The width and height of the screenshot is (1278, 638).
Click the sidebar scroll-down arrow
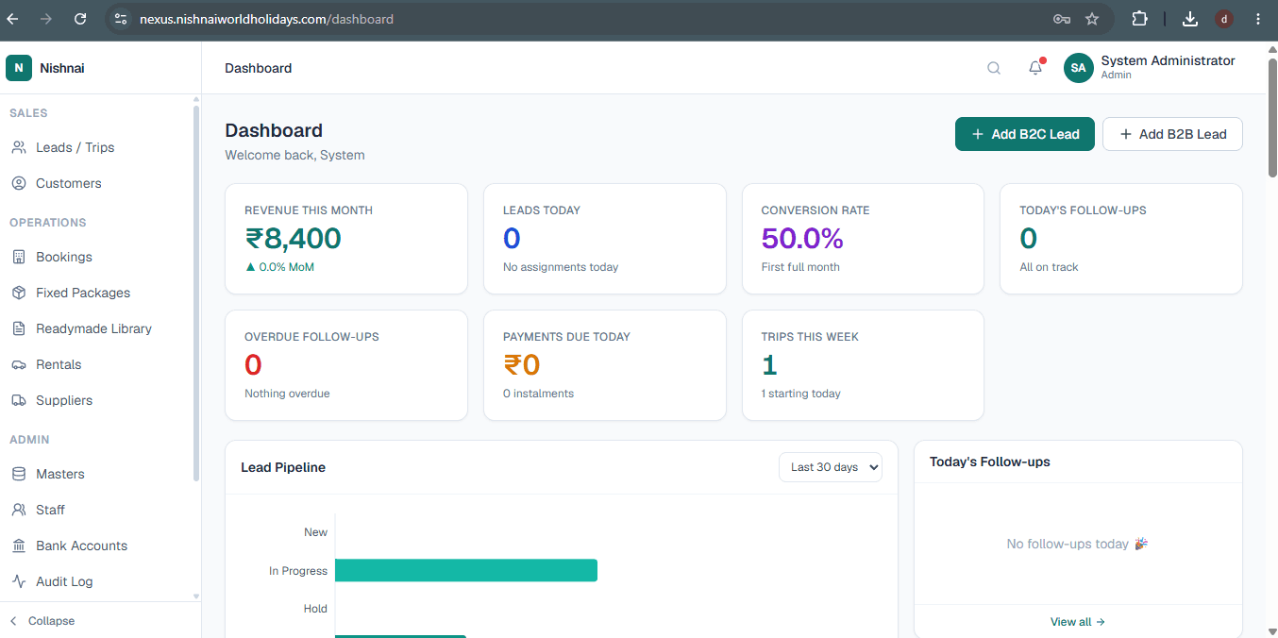coord(196,596)
